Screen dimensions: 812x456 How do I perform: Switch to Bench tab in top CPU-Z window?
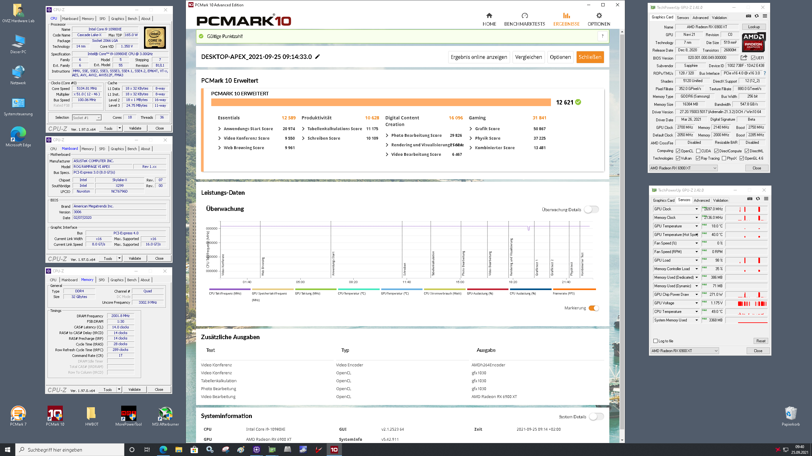pyautogui.click(x=132, y=19)
